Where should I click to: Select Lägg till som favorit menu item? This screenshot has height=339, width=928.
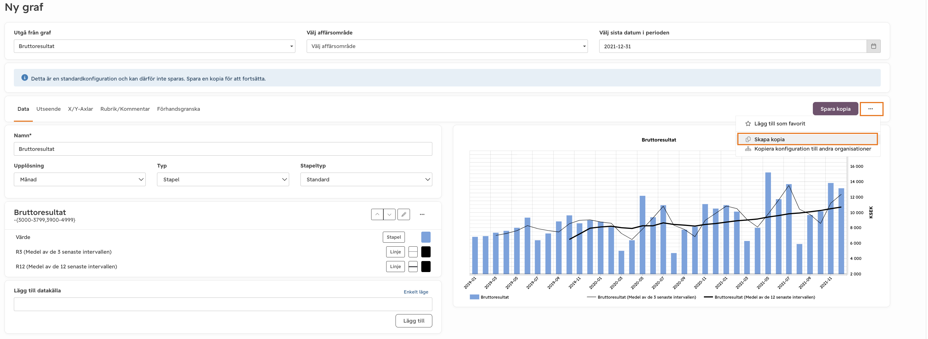click(808, 123)
